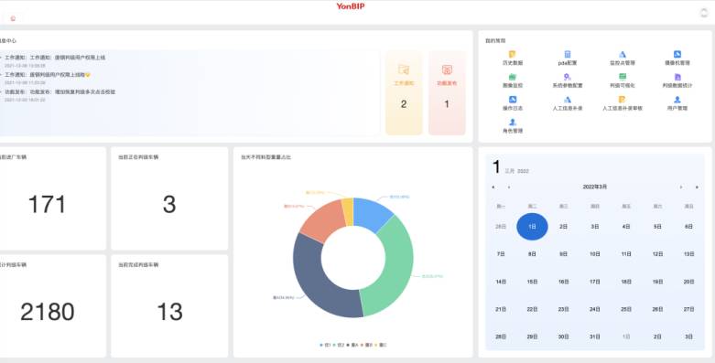
Task: Select the highlighted 1日 calendar date
Action: tap(532, 227)
